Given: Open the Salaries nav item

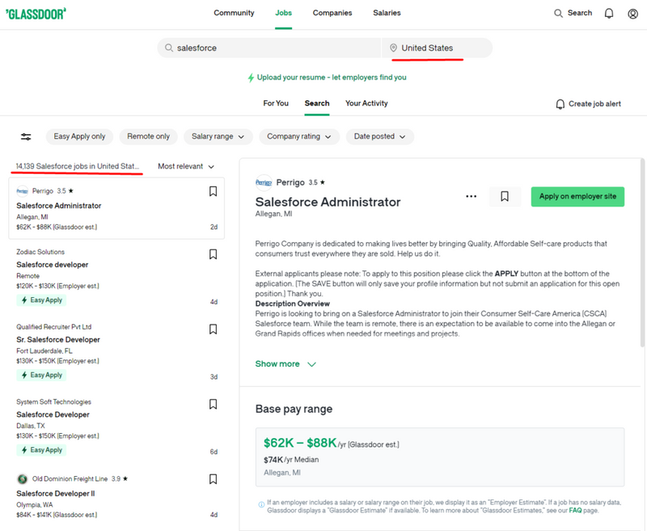Looking at the screenshot, I should coord(387,13).
